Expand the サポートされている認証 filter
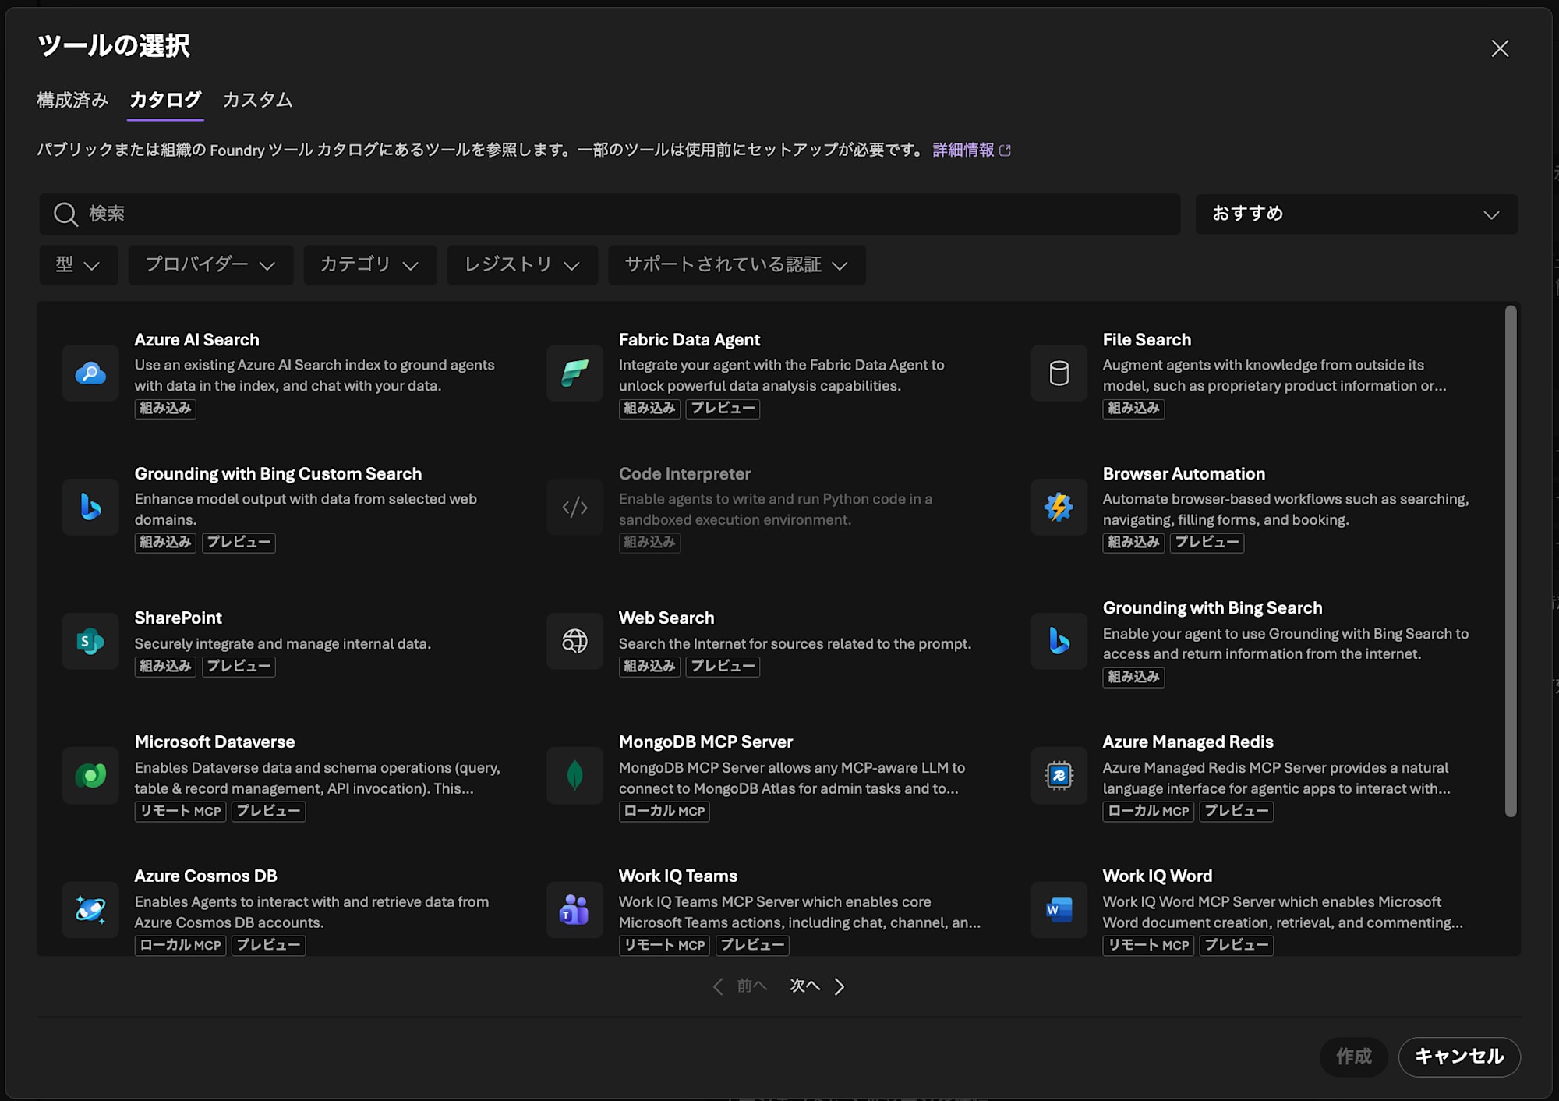 pyautogui.click(x=736, y=265)
